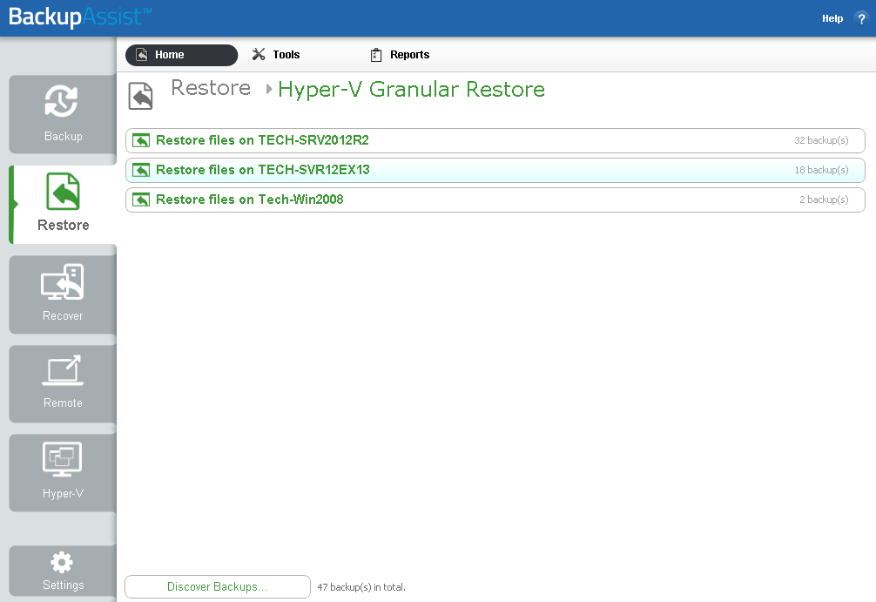Click the Help link in header
Image resolution: width=876 pixels, height=602 pixels.
pyautogui.click(x=832, y=18)
